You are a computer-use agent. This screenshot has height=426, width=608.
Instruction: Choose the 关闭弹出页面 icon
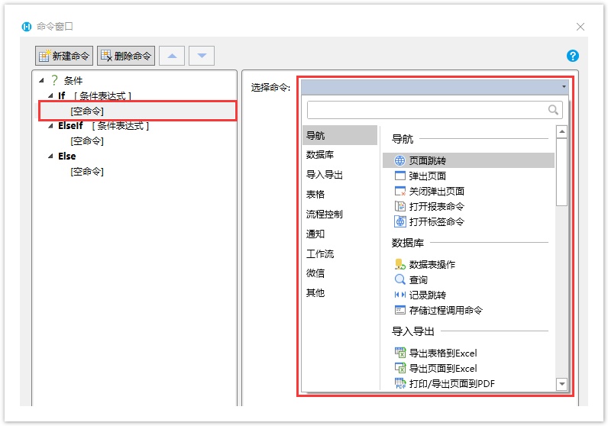[x=399, y=191]
